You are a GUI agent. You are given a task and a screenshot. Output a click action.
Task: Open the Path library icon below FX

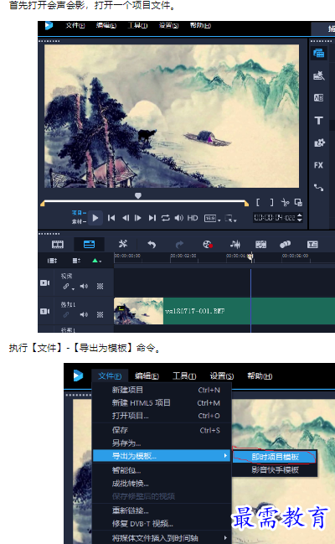click(319, 188)
